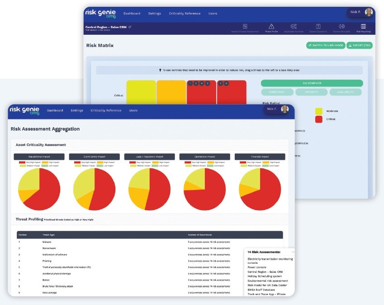Click the Reputational Impact pie chart
The height and width of the screenshot is (305, 384).
pos(39,189)
